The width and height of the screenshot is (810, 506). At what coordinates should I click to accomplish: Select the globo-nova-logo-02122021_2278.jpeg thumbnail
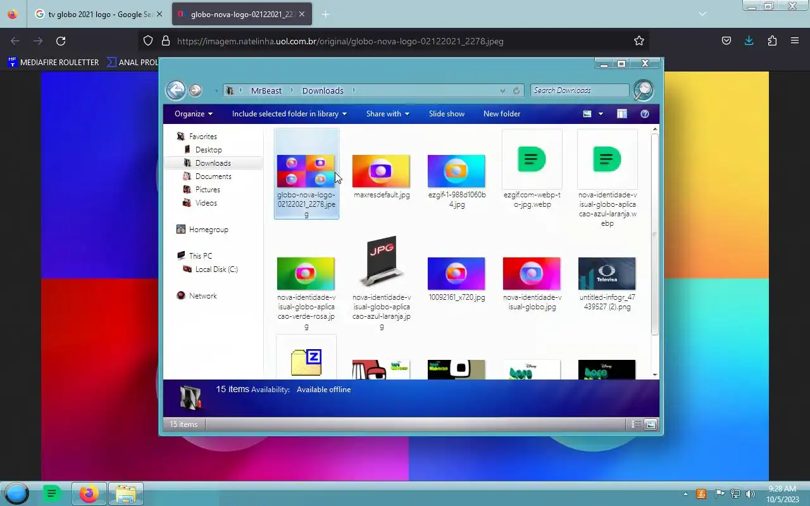pos(306,171)
